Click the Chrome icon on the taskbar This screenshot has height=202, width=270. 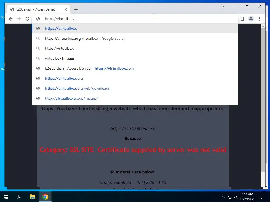click(45, 197)
